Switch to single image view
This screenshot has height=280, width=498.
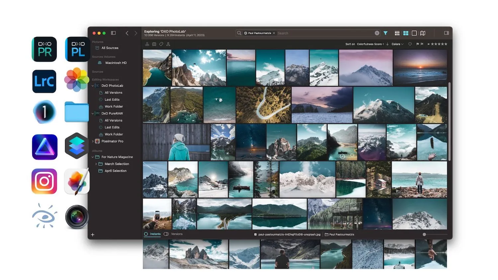coord(414,33)
